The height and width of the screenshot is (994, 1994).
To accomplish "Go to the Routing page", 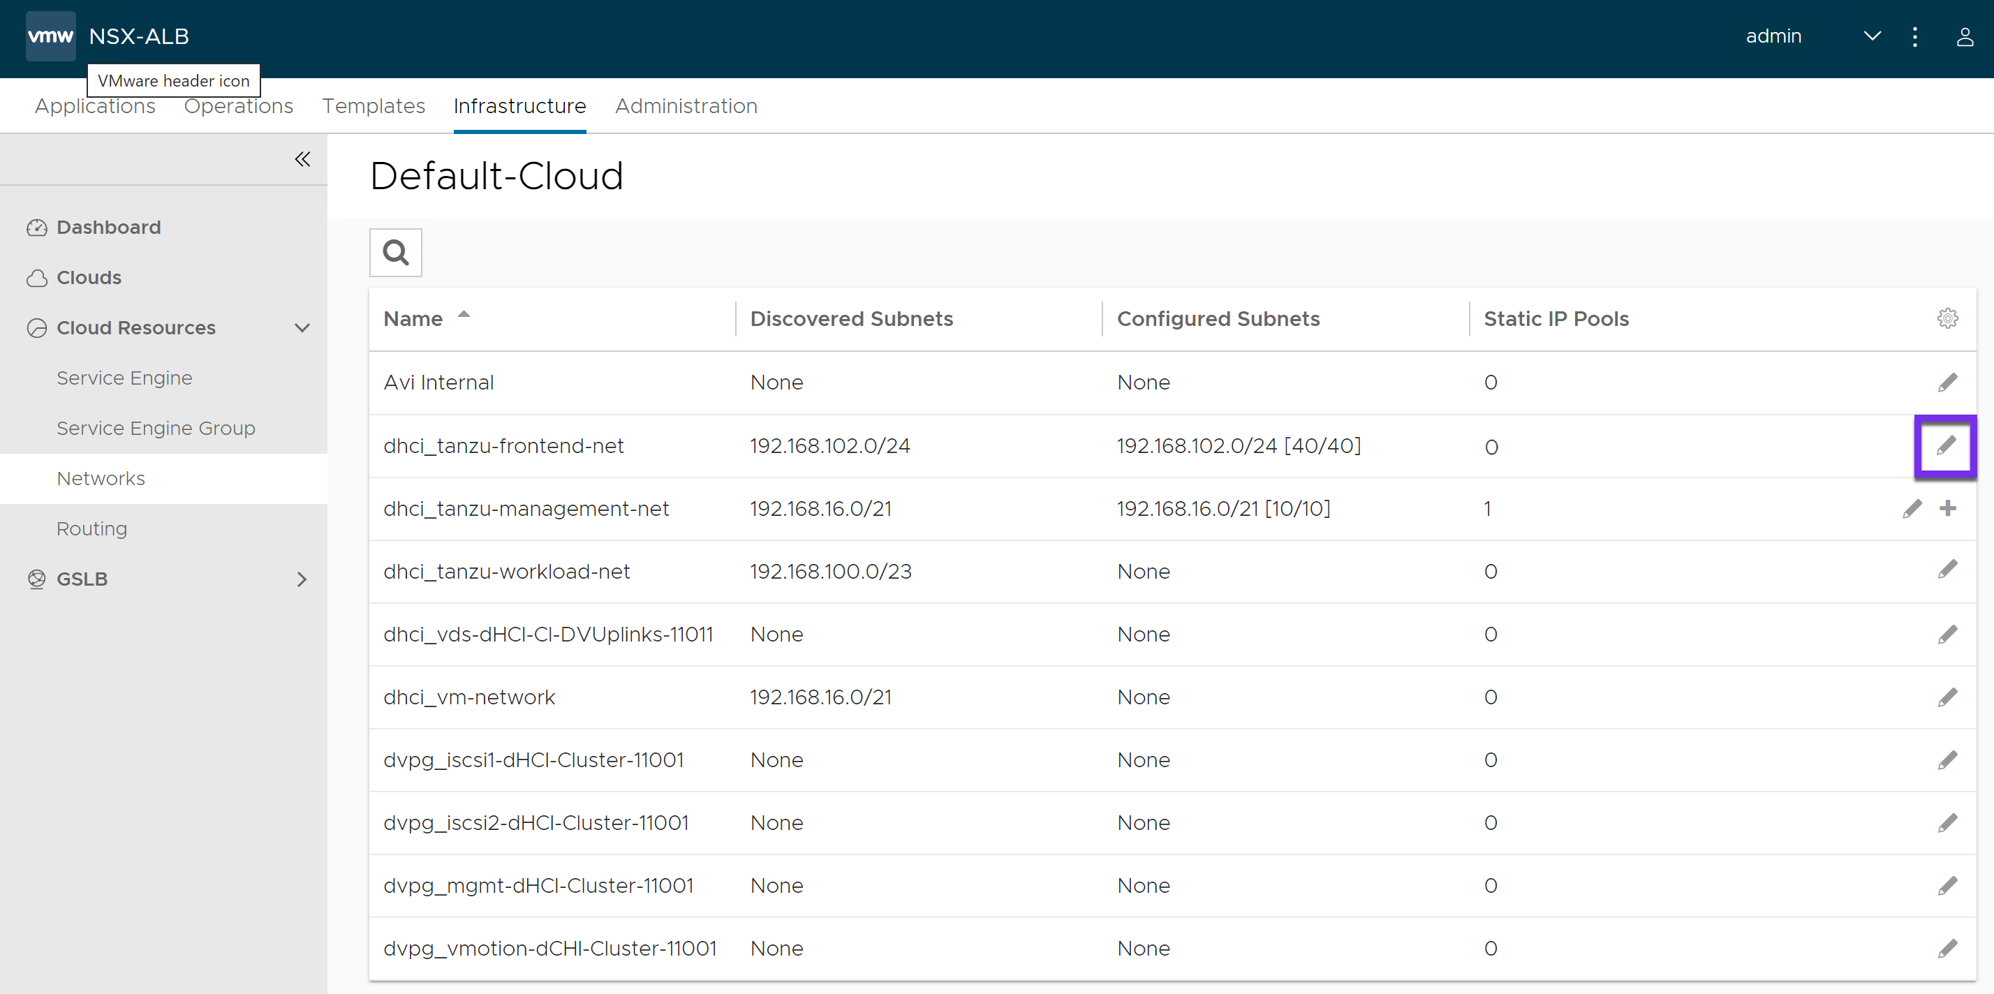I will 91,528.
